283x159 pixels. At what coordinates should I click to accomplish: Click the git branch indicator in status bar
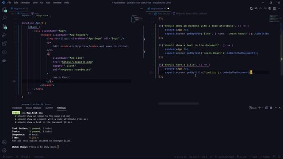(8, 157)
